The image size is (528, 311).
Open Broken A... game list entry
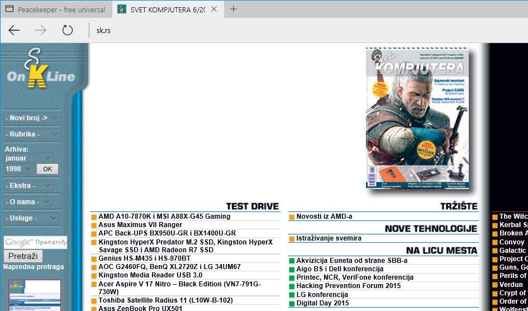coord(513,233)
